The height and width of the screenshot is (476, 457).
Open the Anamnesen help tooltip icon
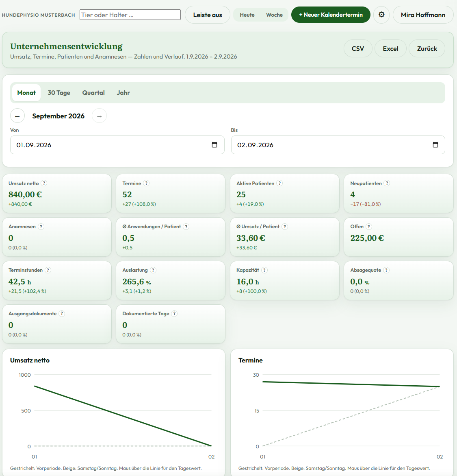point(41,227)
